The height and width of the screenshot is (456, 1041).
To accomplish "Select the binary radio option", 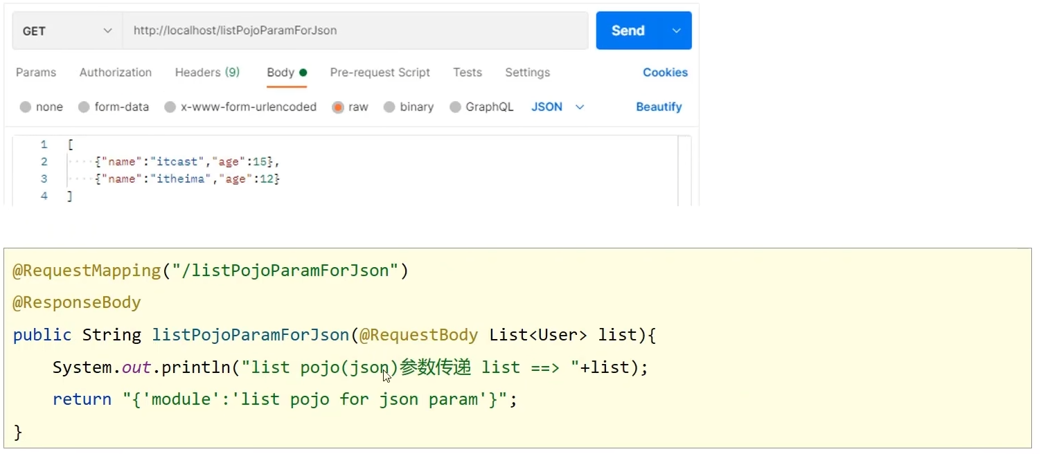I will coord(389,107).
